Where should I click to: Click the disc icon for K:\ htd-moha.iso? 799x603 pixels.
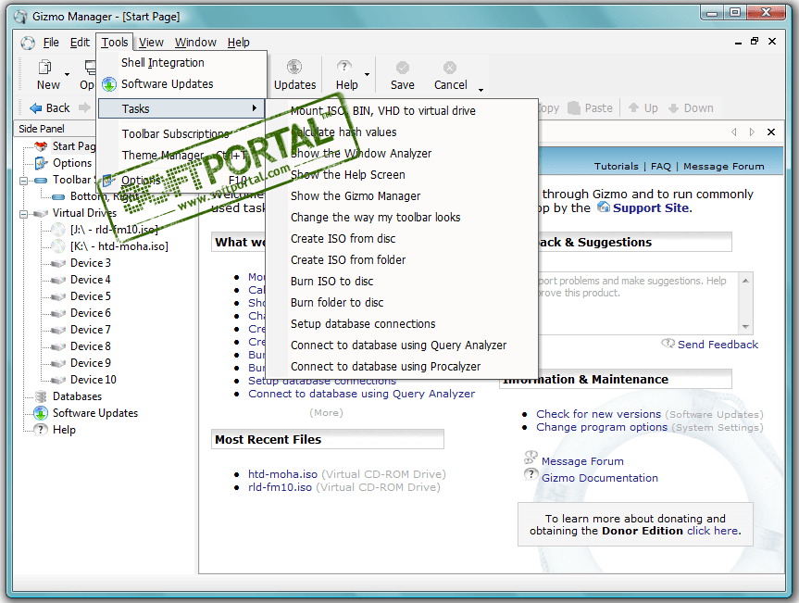[x=58, y=246]
